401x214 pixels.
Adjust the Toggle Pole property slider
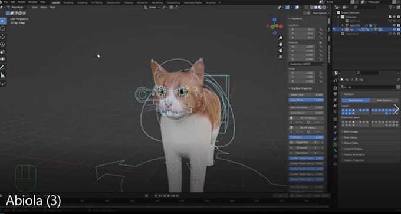(307, 143)
